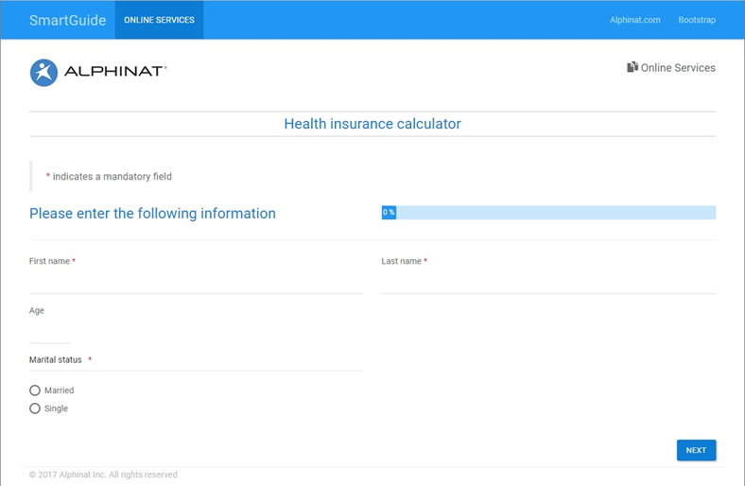This screenshot has height=486, width=745.
Task: Click the Alphinat copyright footer text
Action: click(x=103, y=475)
